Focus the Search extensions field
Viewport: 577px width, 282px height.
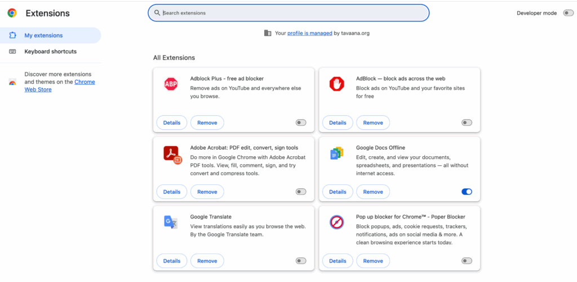pyautogui.click(x=288, y=13)
